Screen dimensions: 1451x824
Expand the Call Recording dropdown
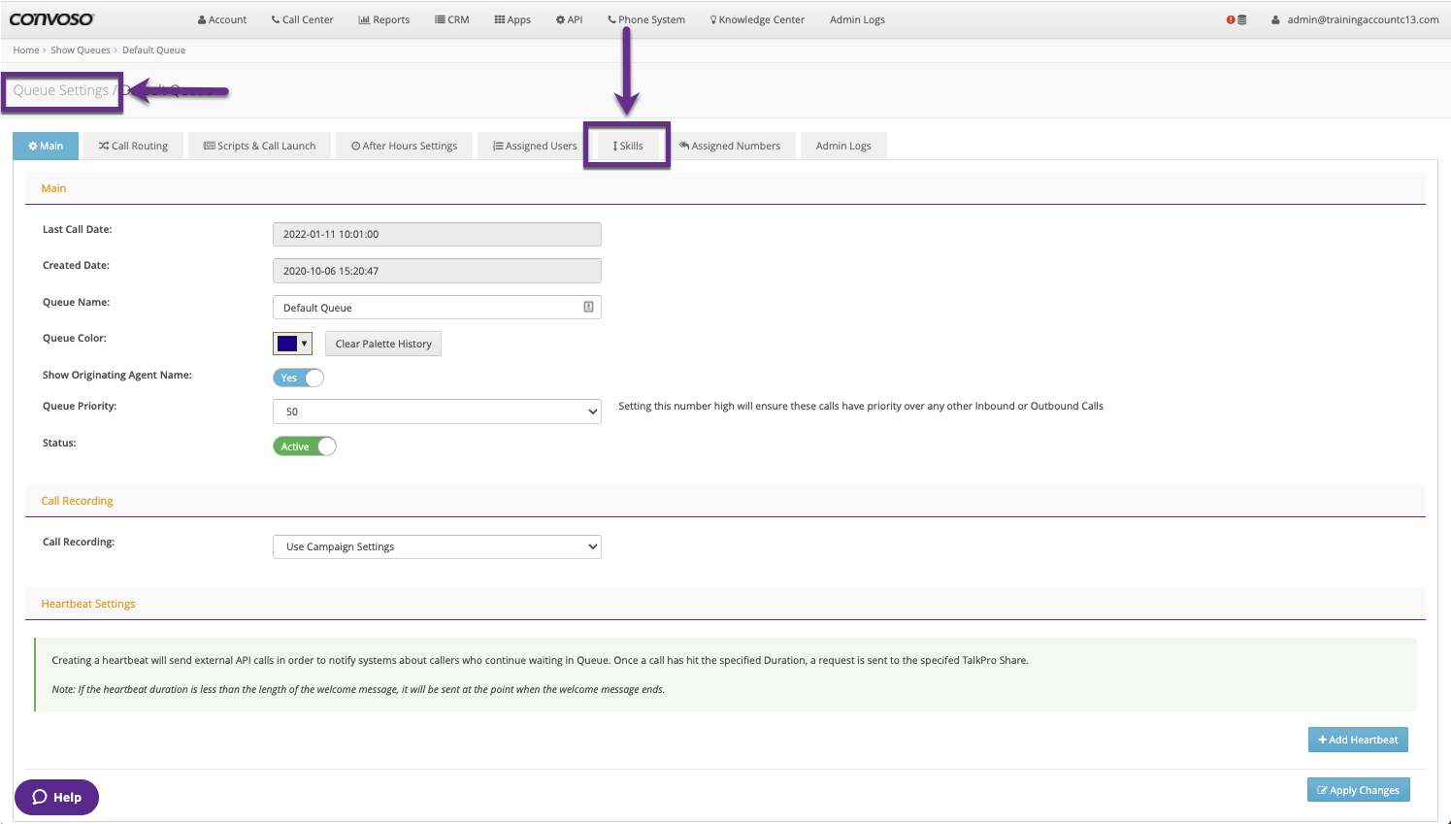437,546
